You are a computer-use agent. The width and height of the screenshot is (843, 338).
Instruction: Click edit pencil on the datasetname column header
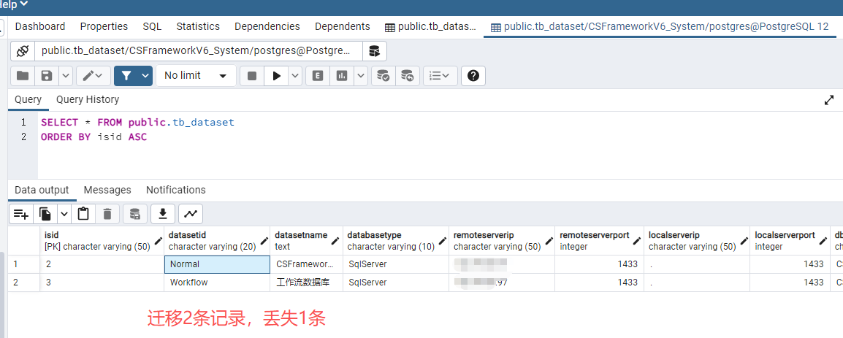pyautogui.click(x=337, y=242)
